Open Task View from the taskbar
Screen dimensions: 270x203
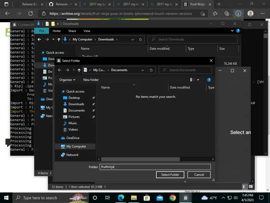[108, 198]
